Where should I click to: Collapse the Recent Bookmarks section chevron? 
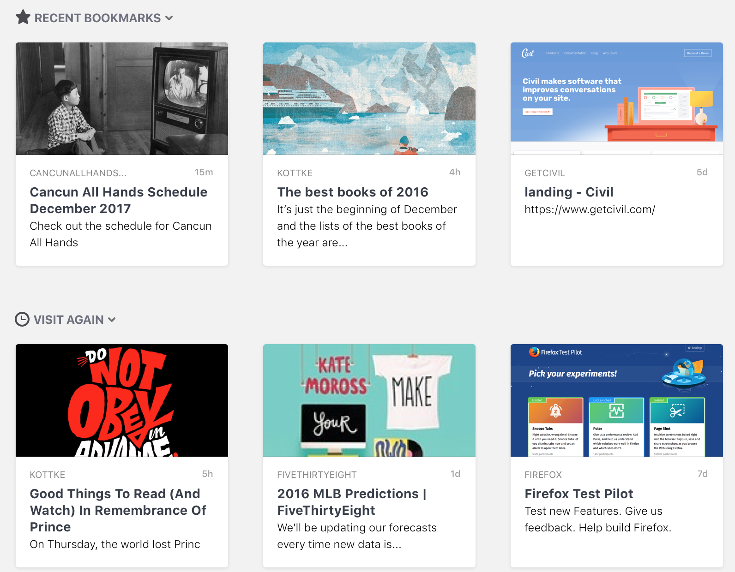click(169, 18)
